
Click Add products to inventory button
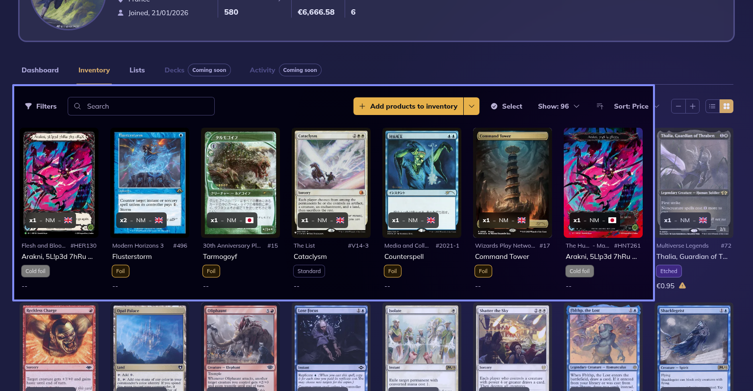[408, 106]
